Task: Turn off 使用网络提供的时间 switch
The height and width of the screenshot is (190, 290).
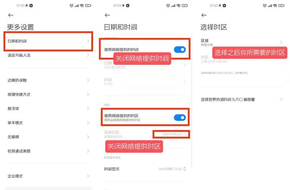Action: click(x=180, y=50)
